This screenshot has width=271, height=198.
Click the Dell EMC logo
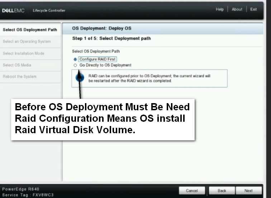13,10
